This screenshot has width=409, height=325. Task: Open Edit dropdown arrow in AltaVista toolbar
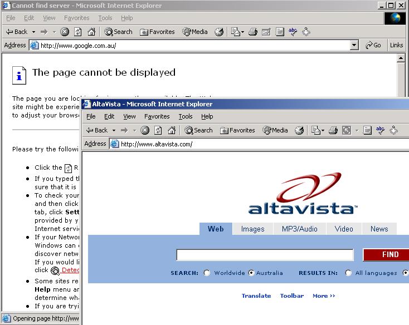tap(357, 130)
